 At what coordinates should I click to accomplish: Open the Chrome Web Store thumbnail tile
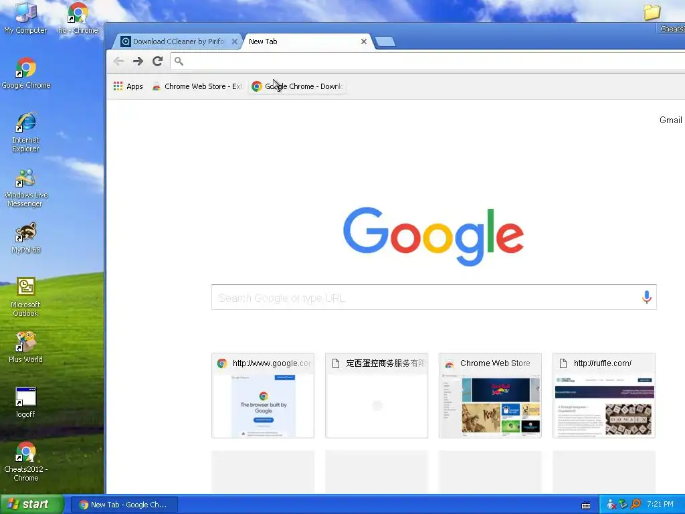pos(490,396)
